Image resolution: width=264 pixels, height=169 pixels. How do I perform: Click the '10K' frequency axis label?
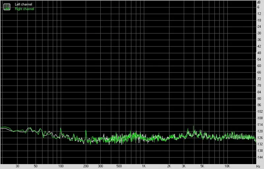point(227,166)
